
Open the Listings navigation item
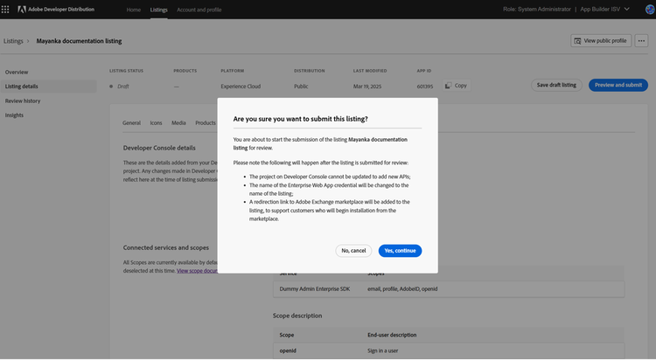click(x=158, y=10)
